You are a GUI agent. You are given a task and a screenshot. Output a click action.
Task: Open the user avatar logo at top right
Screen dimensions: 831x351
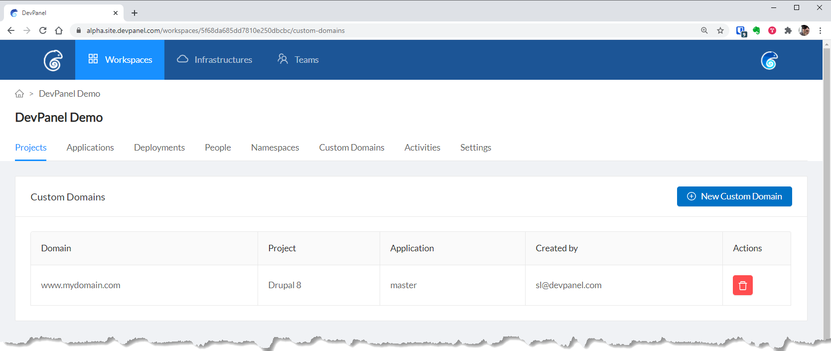point(769,60)
